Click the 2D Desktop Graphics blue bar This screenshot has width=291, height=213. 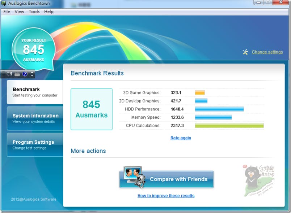coord(201,101)
